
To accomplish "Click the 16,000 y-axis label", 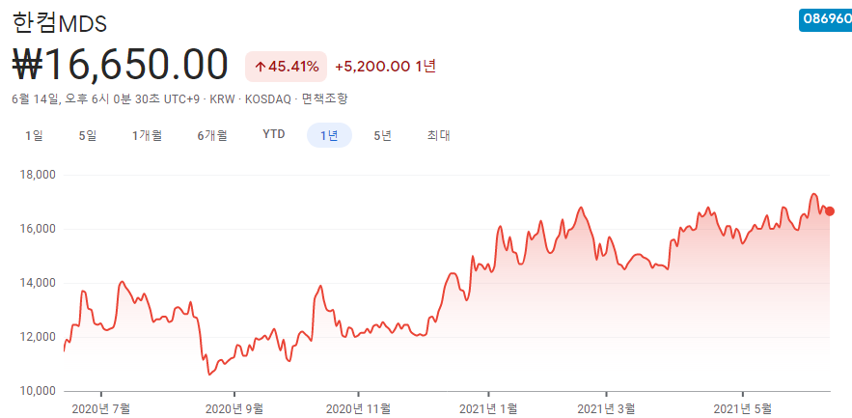I will (38, 230).
